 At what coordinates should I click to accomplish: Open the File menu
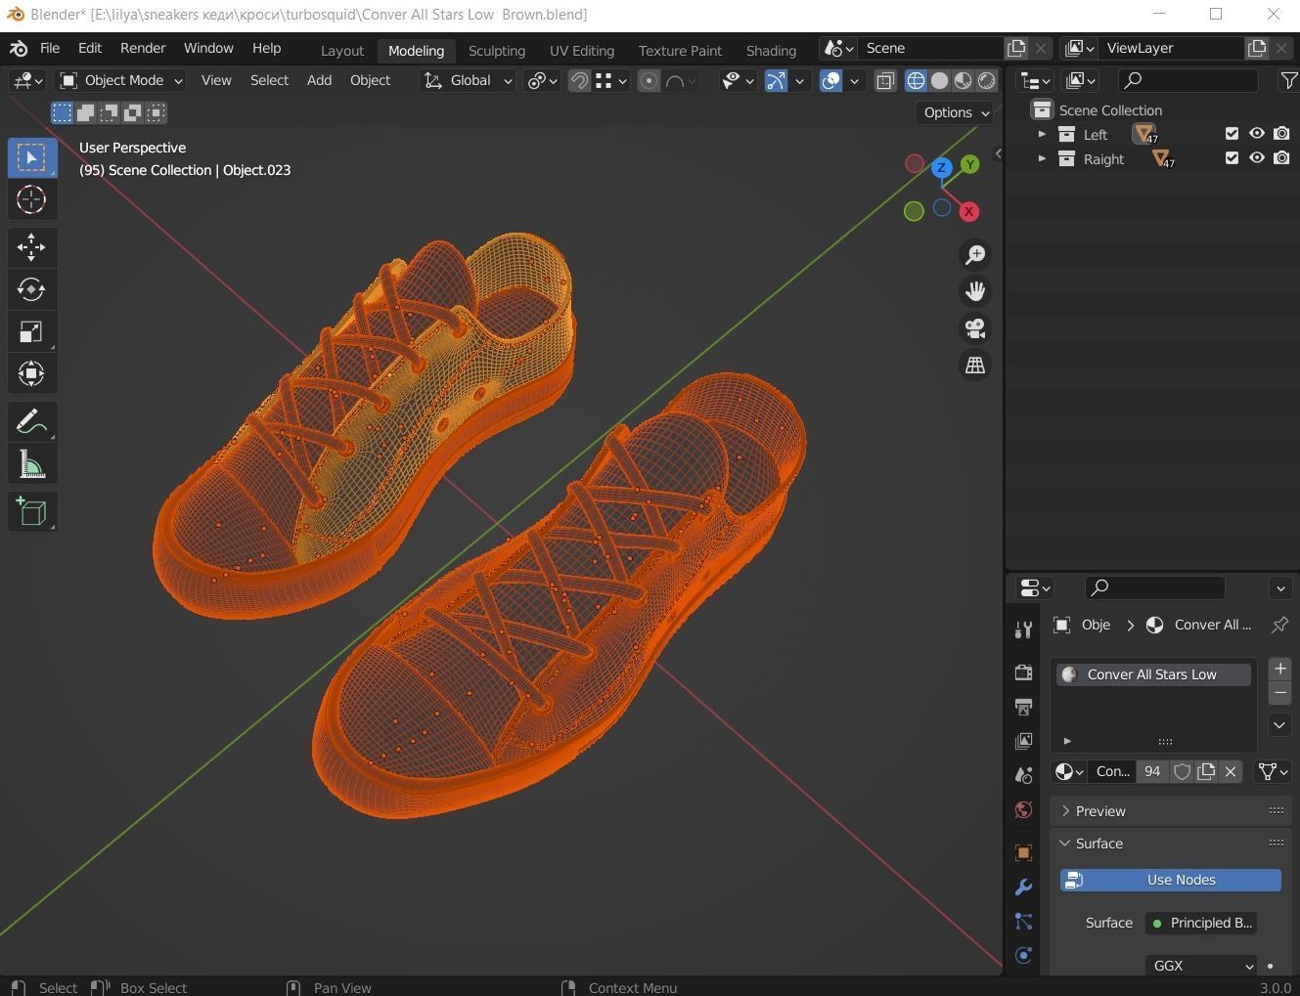tap(50, 48)
